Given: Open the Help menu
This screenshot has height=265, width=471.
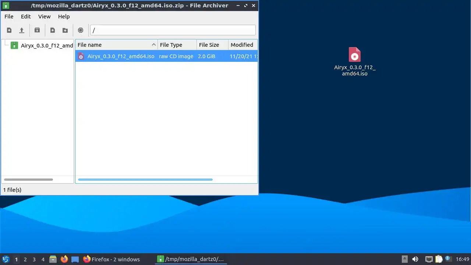Looking at the screenshot, I should (64, 17).
